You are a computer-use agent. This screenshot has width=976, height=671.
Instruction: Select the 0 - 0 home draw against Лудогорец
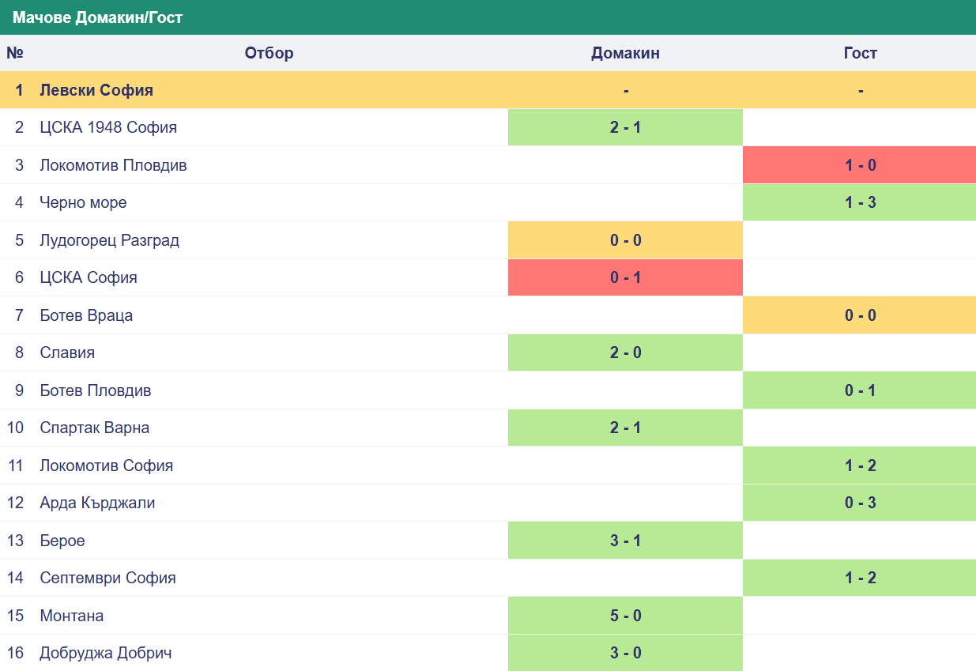[625, 240]
